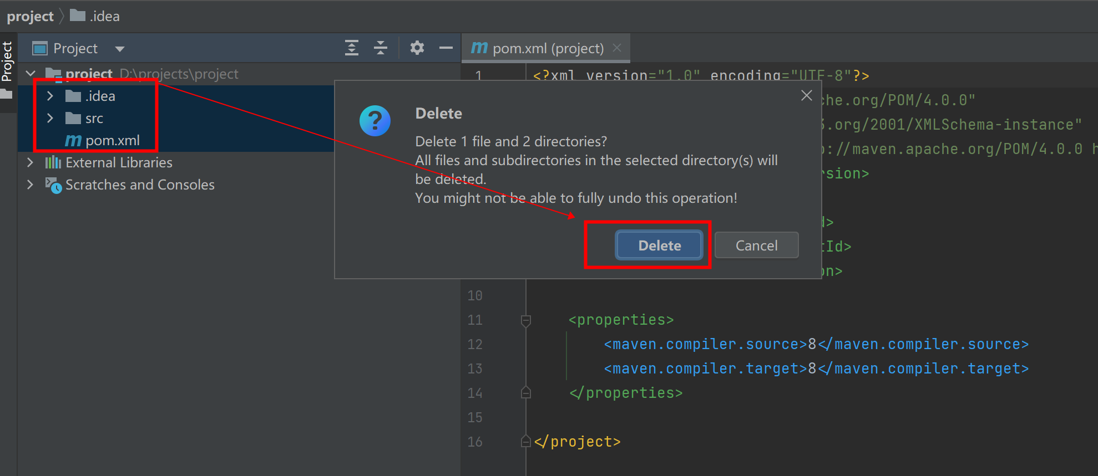The image size is (1098, 476).
Task: Click fold marker at line 14
Action: click(526, 393)
